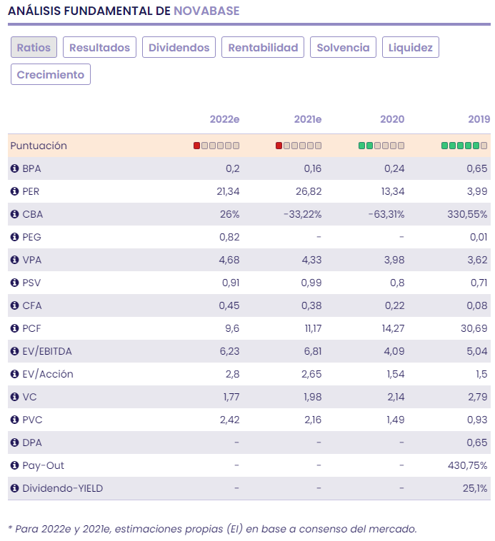Click the PEG value 0,82
Viewport: 495px width, 541px height.
click(x=229, y=237)
